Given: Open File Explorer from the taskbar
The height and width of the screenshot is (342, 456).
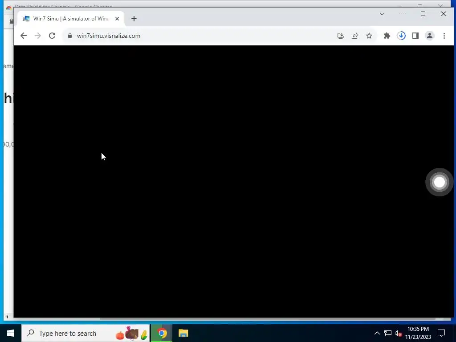Looking at the screenshot, I should click(x=183, y=333).
